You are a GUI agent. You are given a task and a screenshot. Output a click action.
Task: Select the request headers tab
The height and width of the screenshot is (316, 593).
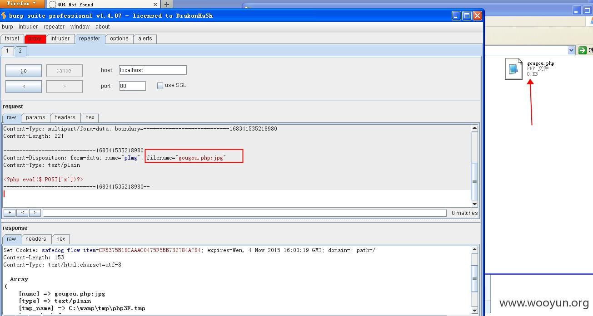pos(65,117)
